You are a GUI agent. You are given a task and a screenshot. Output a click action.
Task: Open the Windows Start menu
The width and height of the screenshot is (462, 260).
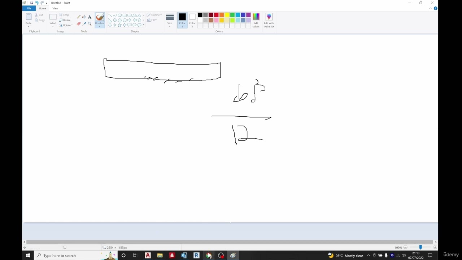click(x=28, y=255)
